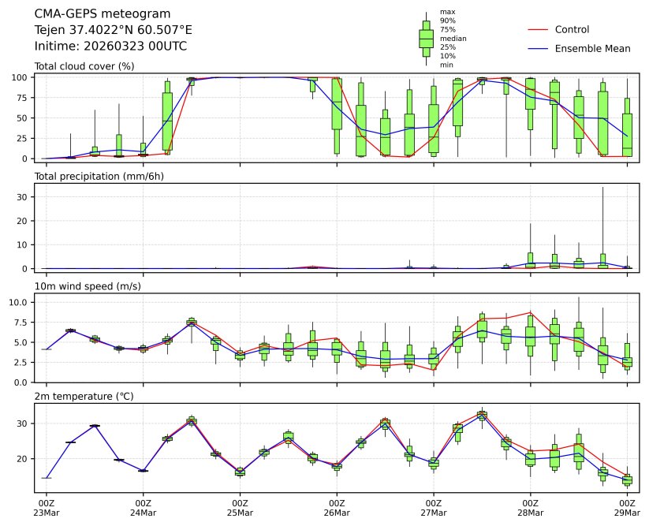Click the 00Z 25Mar axis label
Screen dimensions: 649x526
(240, 507)
